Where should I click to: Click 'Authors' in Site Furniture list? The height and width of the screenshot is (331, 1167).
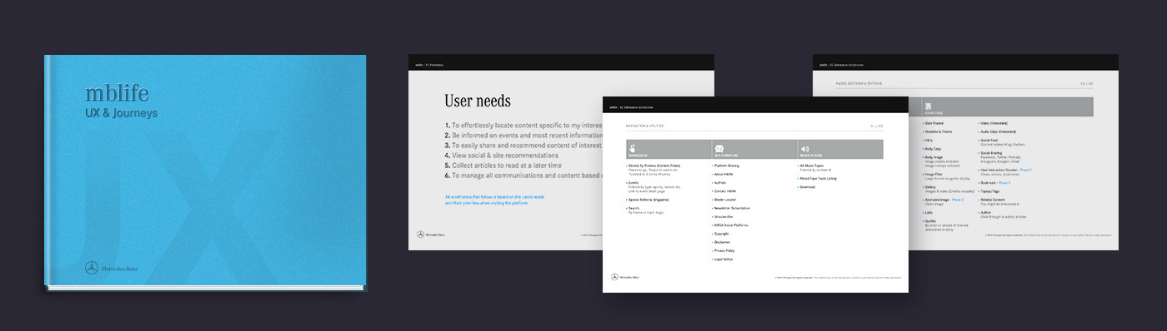[x=720, y=182]
